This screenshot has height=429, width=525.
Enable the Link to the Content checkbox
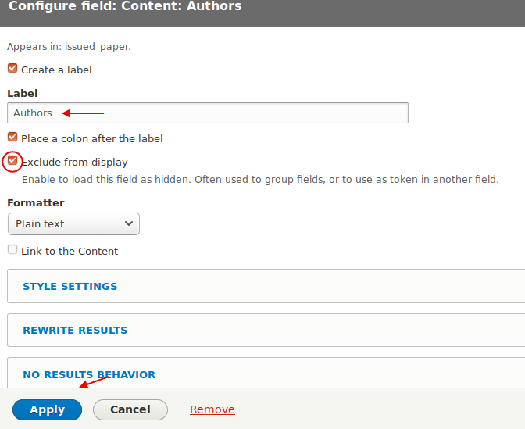tap(12, 250)
